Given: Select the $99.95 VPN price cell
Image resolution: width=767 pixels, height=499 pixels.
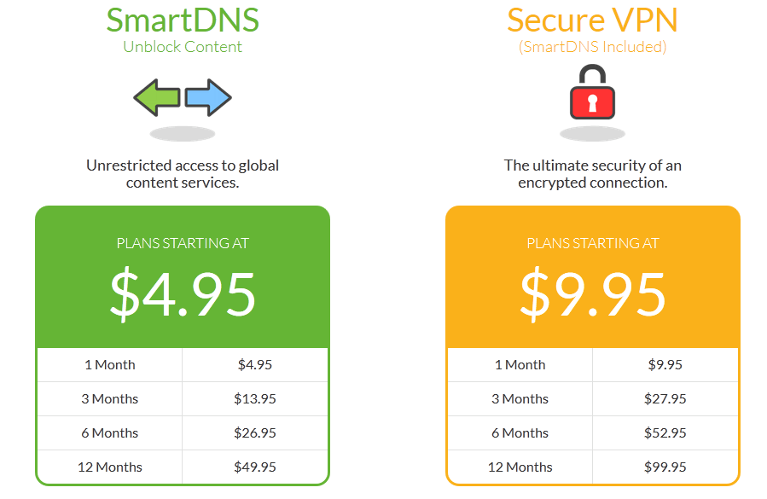Looking at the screenshot, I should [665, 467].
